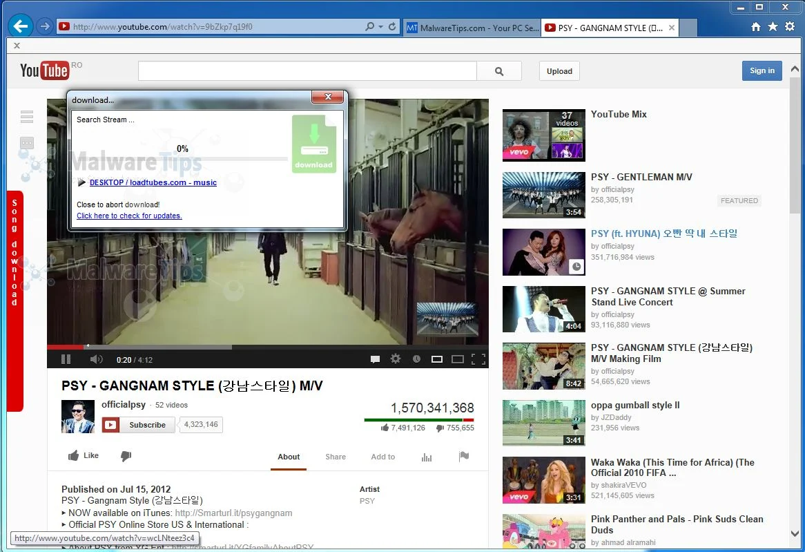Click the YouTube logo
Viewport: 805px width, 552px height.
pyautogui.click(x=45, y=70)
